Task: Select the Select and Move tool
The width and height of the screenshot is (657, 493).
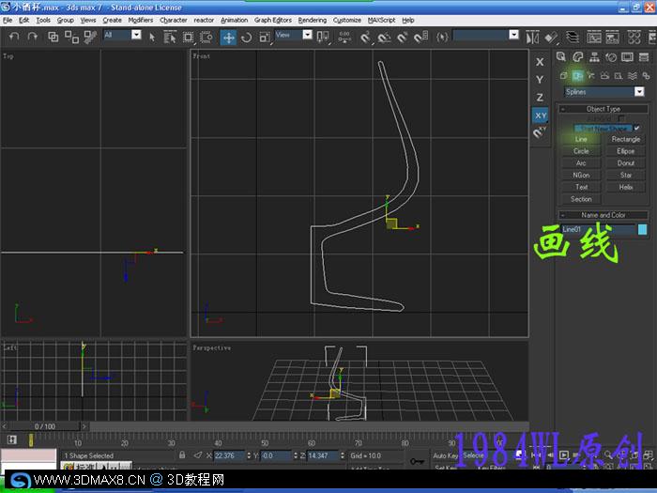Action: coord(228,38)
